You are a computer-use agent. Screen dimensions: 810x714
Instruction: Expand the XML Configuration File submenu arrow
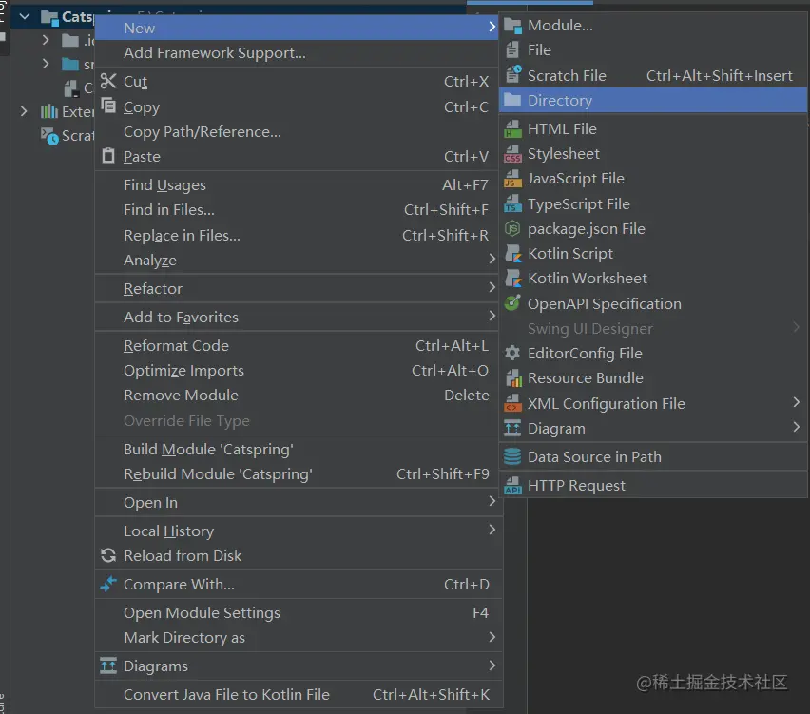(796, 402)
